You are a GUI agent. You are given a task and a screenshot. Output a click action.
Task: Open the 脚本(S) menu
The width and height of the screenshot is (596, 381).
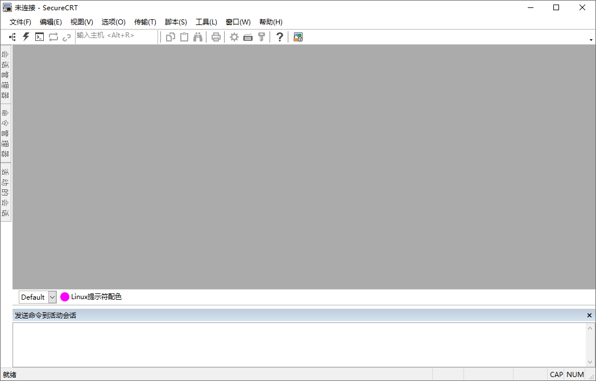tap(176, 22)
